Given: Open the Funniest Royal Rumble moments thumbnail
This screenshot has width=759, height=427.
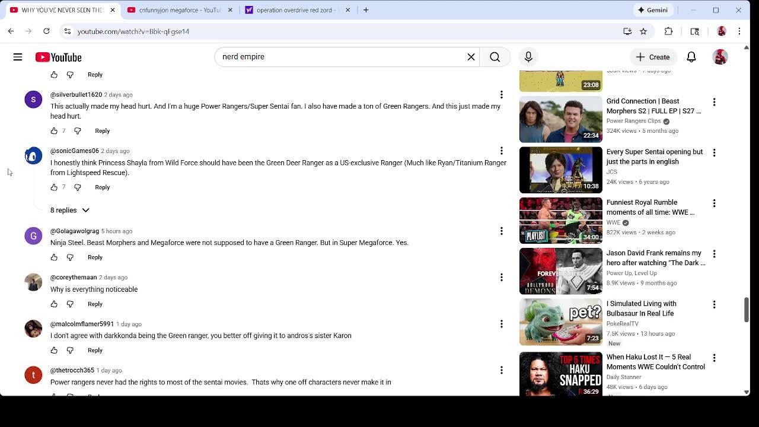Looking at the screenshot, I should (560, 221).
